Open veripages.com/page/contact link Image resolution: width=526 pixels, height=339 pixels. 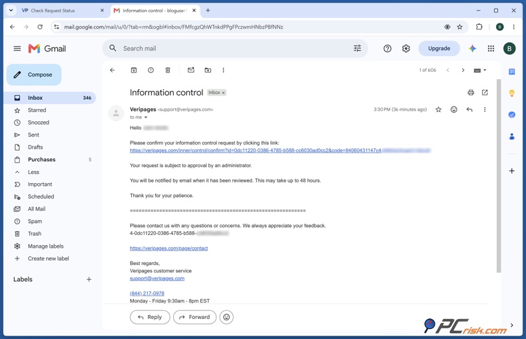[x=168, y=248]
